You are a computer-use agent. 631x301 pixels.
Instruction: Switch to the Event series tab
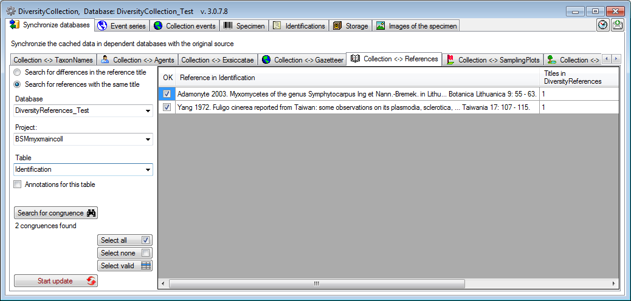coord(123,25)
